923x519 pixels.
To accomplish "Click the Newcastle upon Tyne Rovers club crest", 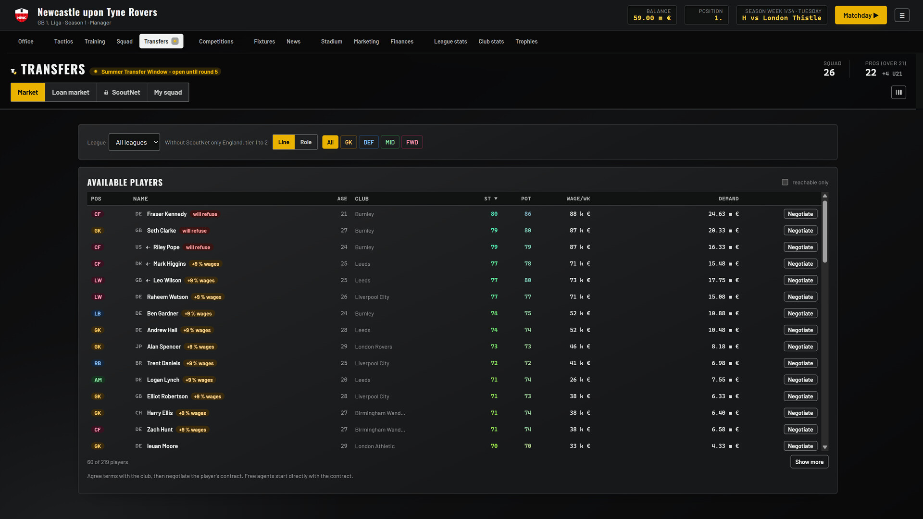I will coord(22,15).
